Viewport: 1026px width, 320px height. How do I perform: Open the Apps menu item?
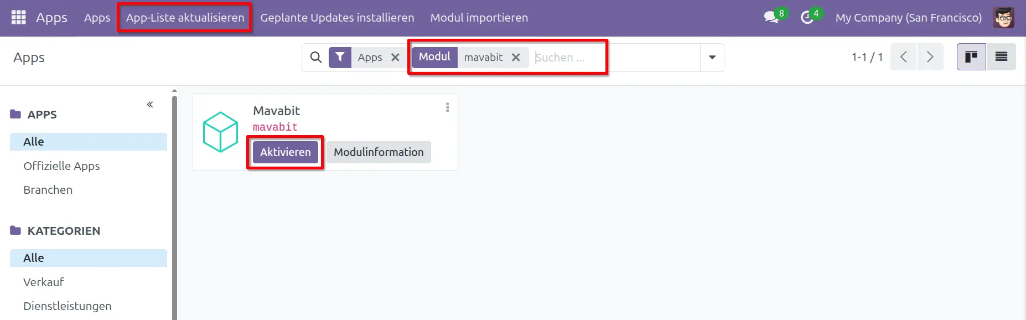coord(97,18)
